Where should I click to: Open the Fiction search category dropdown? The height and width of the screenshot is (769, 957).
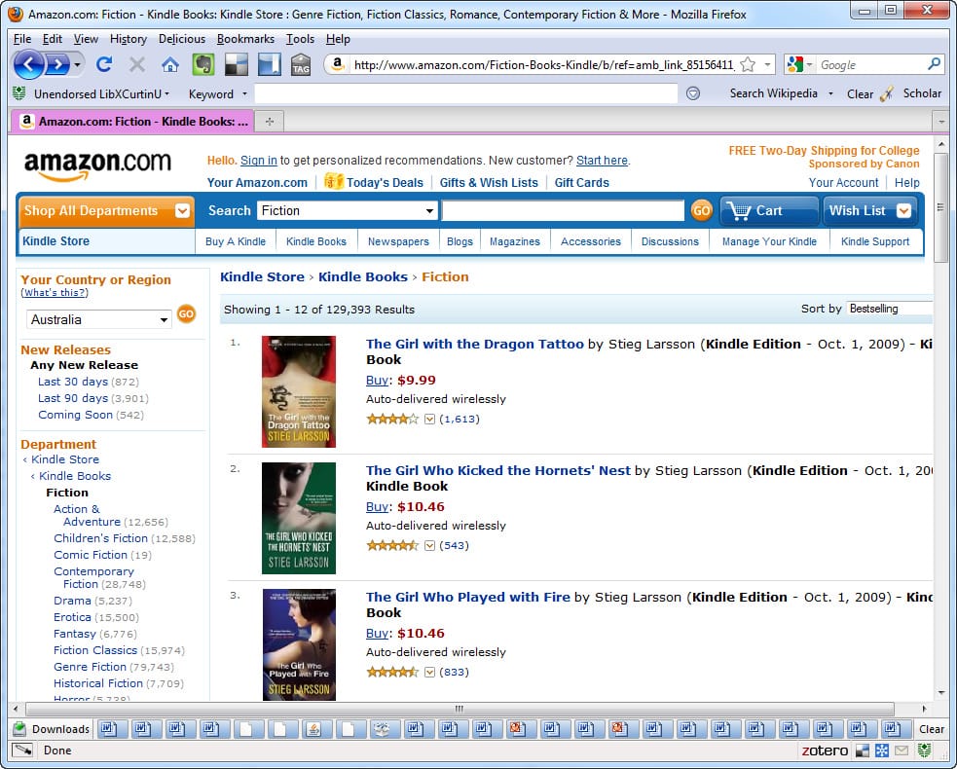pos(429,211)
